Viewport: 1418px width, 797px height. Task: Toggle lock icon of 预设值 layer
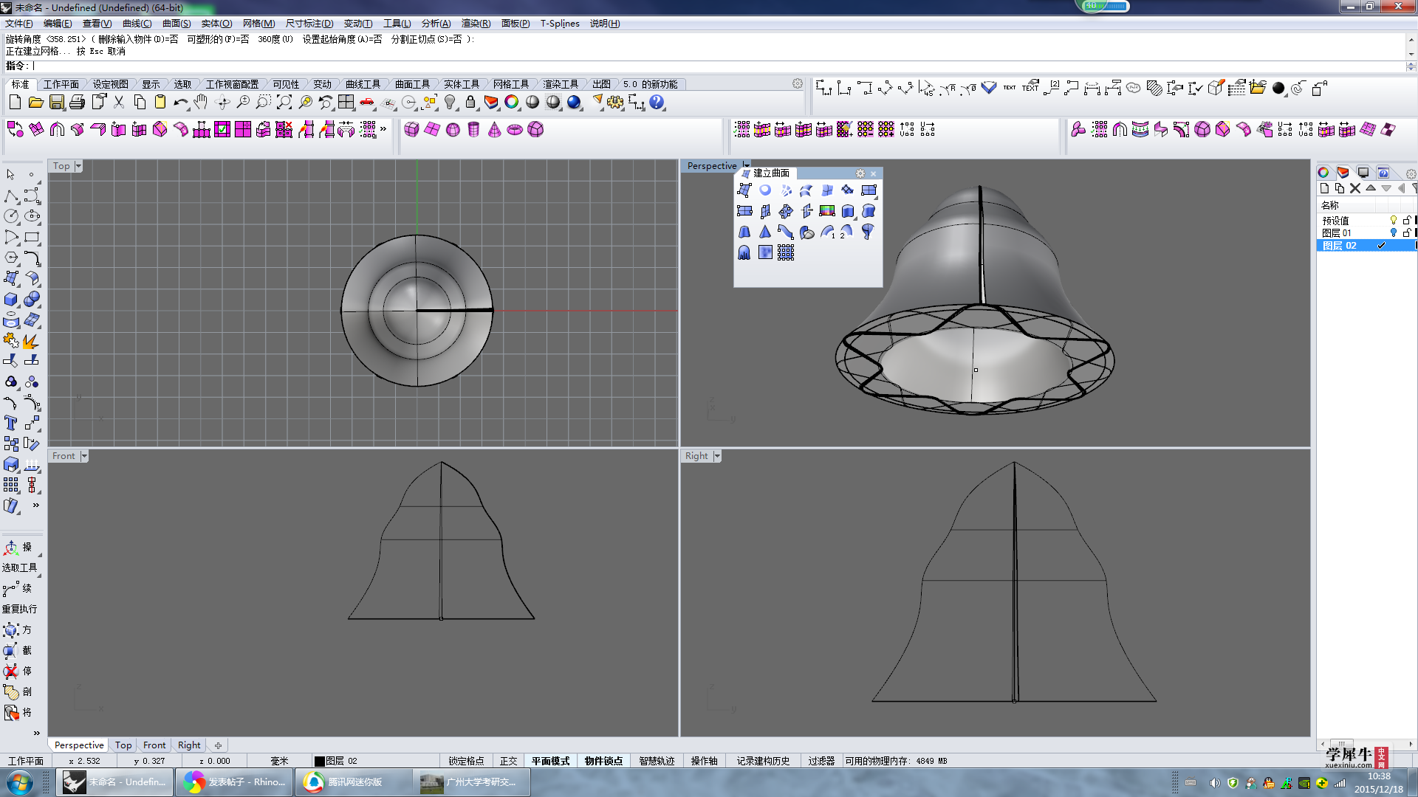[x=1407, y=220]
